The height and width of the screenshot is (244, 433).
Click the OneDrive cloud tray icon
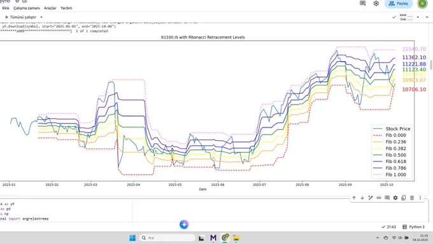coord(386,238)
